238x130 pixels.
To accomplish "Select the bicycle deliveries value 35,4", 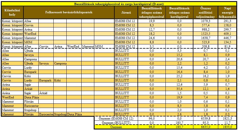I will tap(179, 89).
